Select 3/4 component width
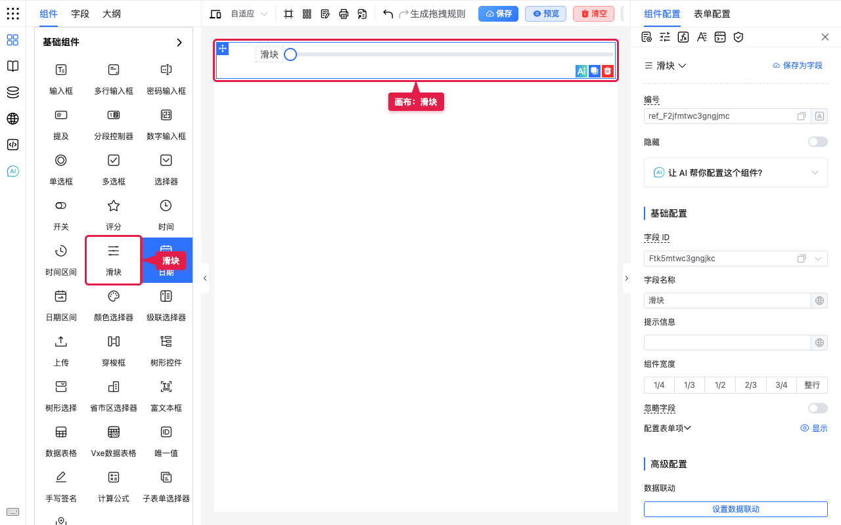The width and height of the screenshot is (841, 525). coord(781,385)
